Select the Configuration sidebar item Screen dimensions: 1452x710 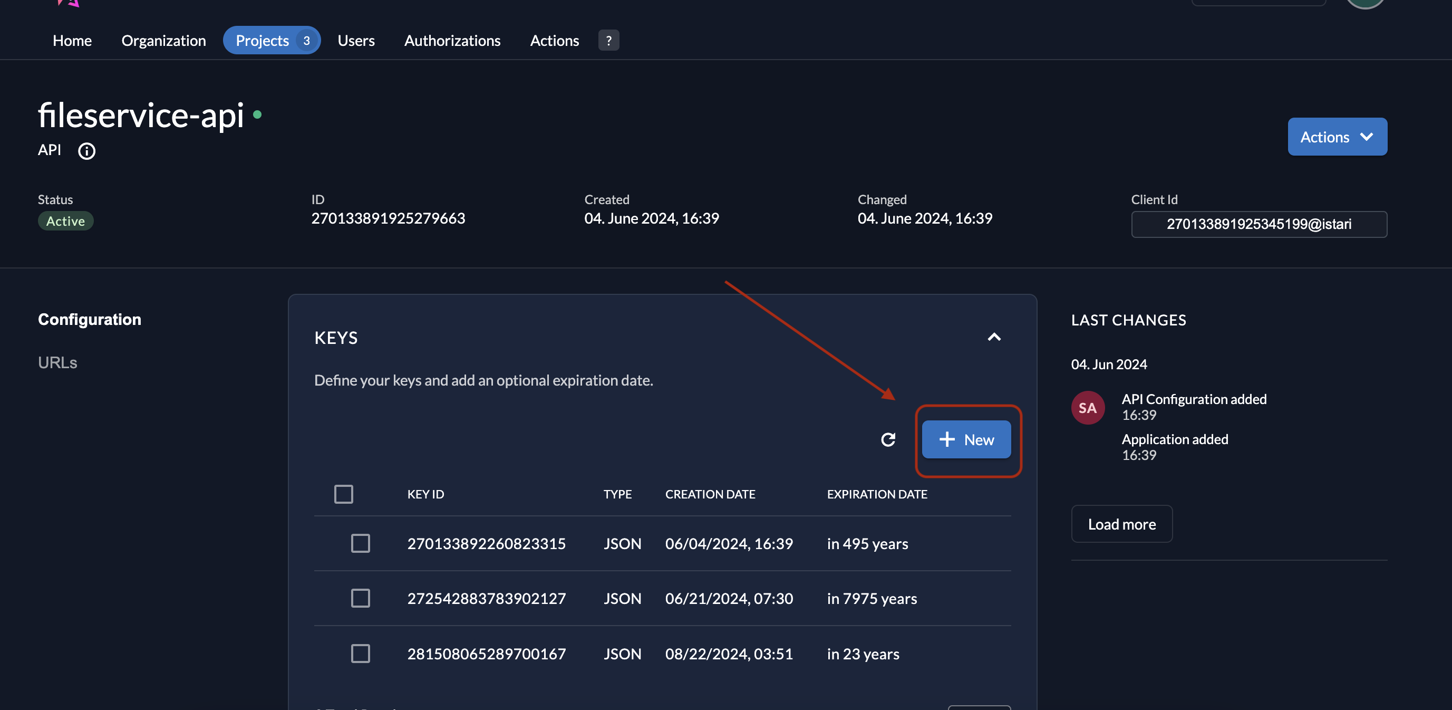[90, 320]
